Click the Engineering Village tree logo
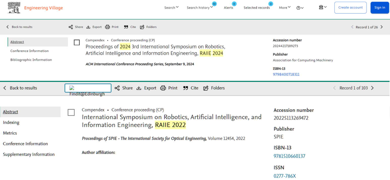Screen dimensions: 390x180 click(14, 8)
